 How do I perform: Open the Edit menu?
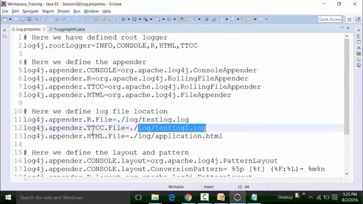[15, 11]
